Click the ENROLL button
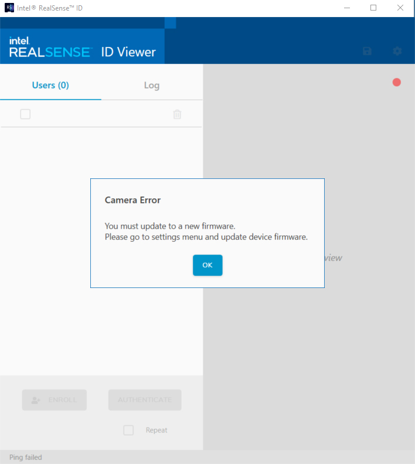 point(55,400)
